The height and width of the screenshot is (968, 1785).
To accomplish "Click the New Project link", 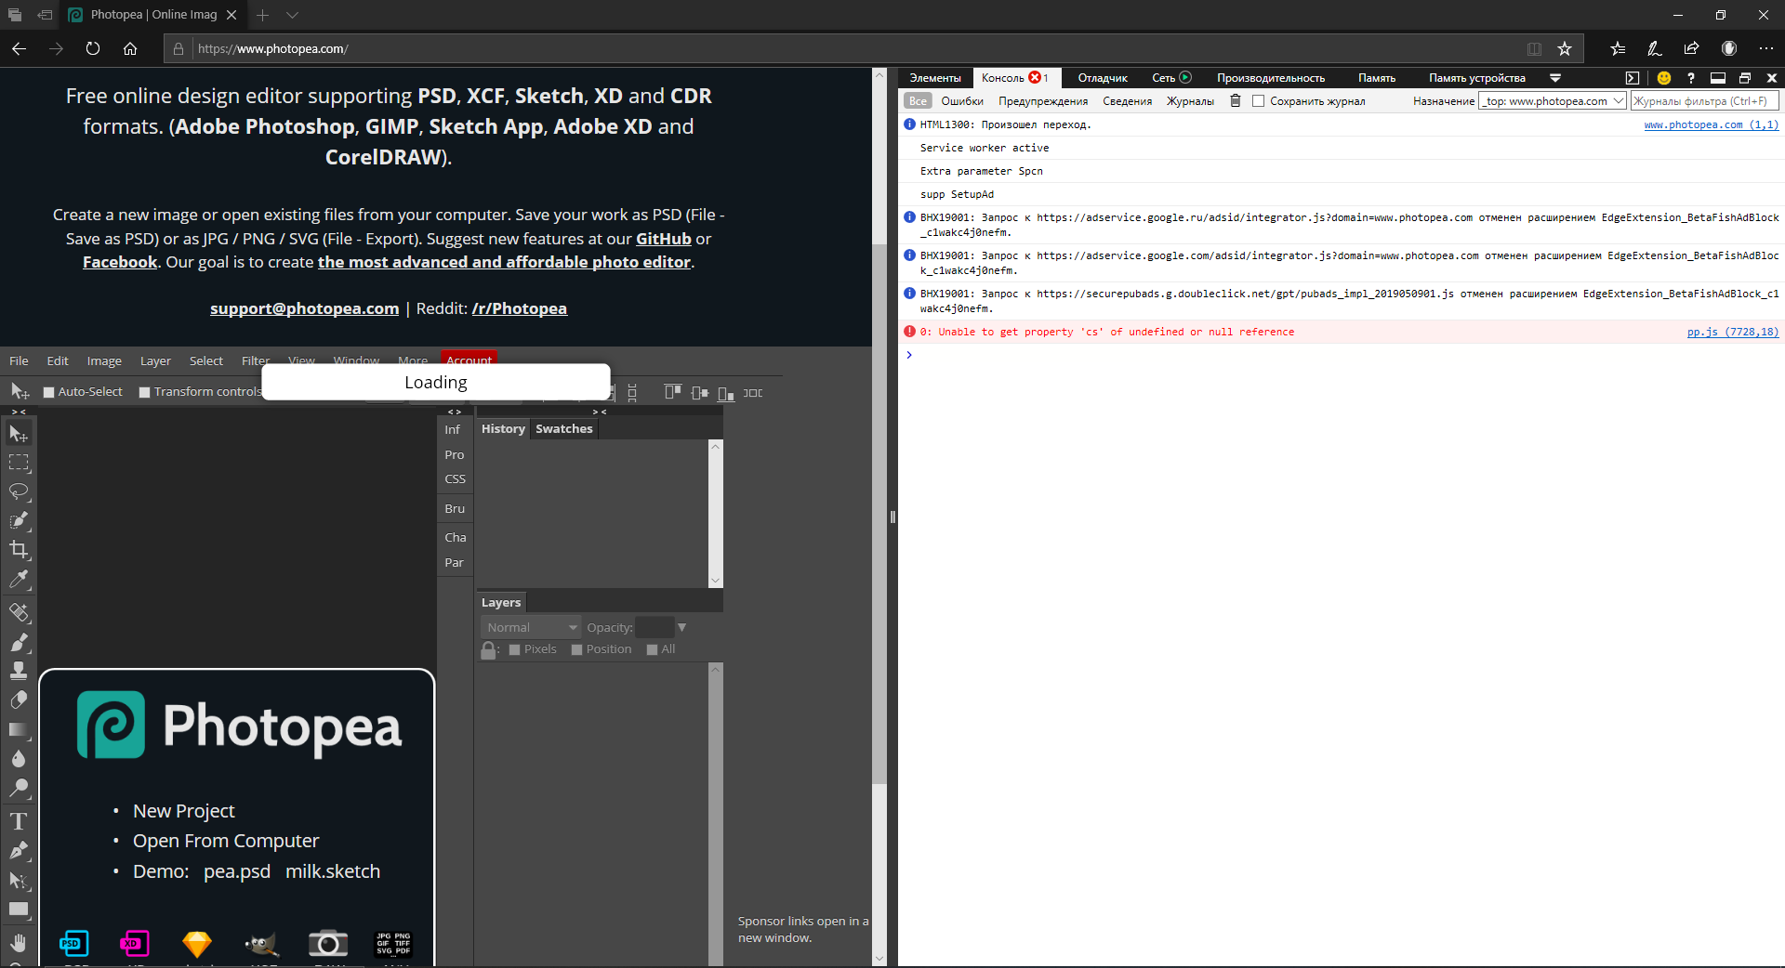I will point(182,810).
